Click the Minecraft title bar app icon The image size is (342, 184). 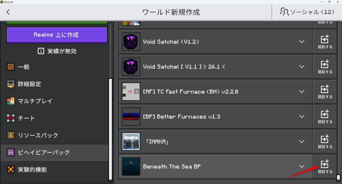[x=2, y=2]
